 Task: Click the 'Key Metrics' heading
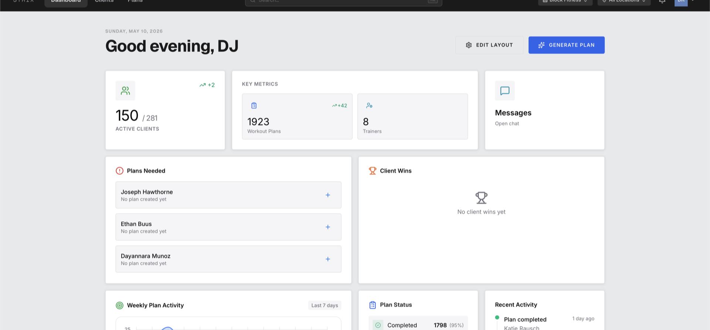coord(260,84)
